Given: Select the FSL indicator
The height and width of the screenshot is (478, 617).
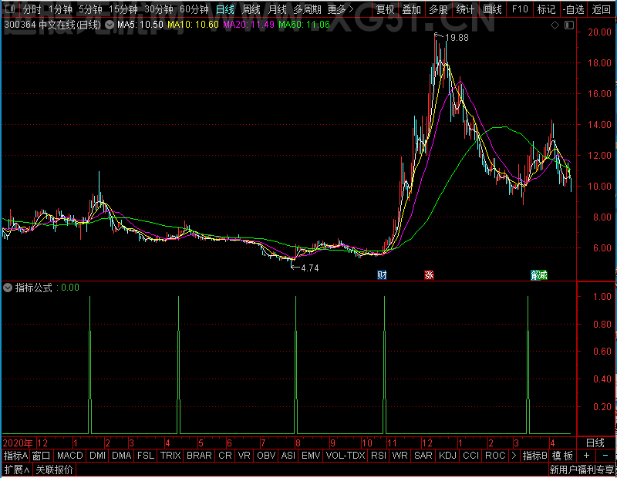Looking at the screenshot, I should pyautogui.click(x=146, y=456).
